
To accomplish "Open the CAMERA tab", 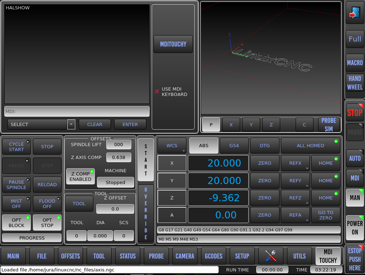I will coord(185,256).
